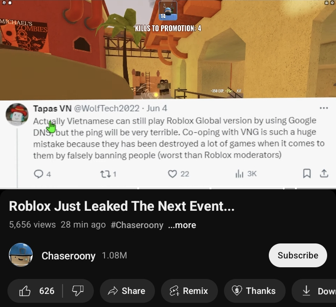Click the retweet icon on the tweet

tap(105, 174)
